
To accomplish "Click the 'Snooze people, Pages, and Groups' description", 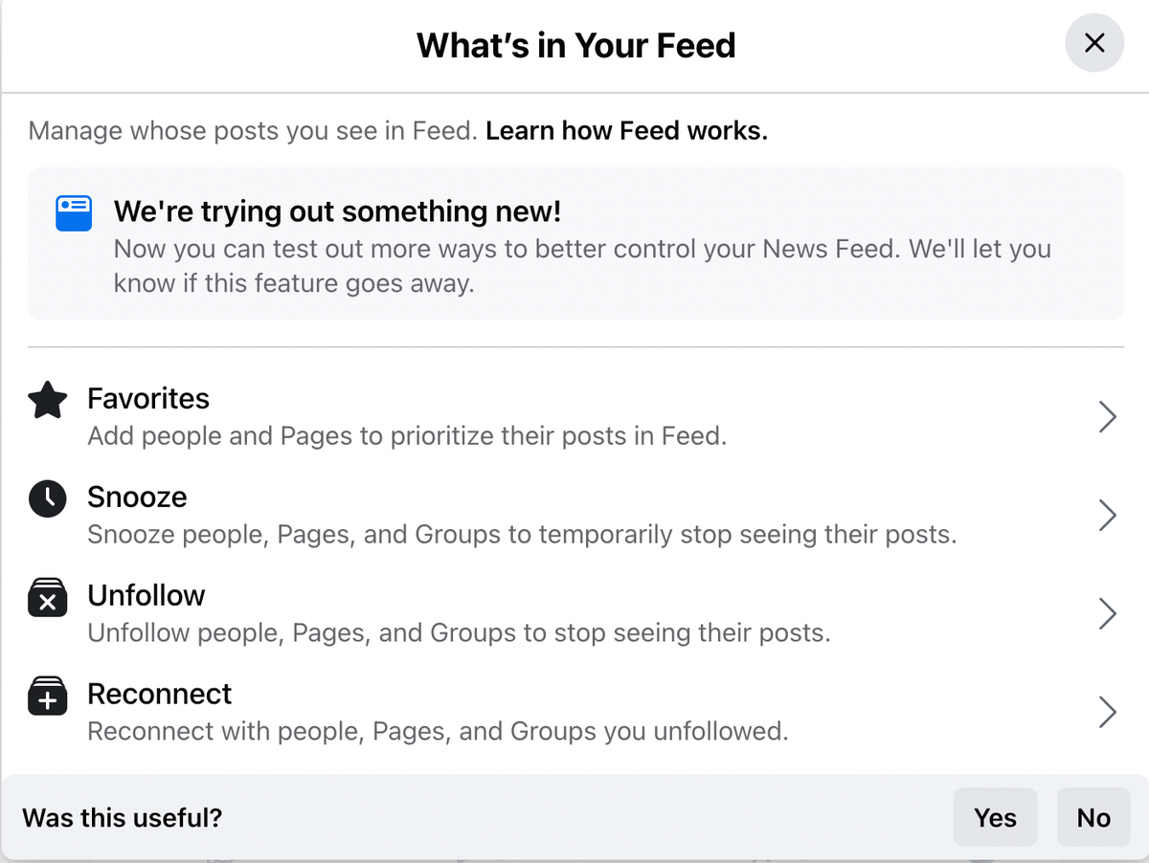I will [522, 534].
